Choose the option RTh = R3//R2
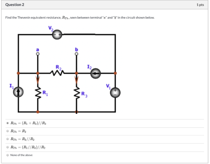The width and height of the screenshot is (210, 164). click(x=7, y=139)
